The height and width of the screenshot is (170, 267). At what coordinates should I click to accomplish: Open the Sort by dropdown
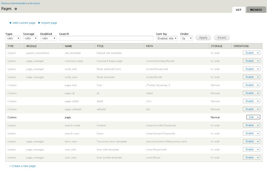(x=167, y=38)
